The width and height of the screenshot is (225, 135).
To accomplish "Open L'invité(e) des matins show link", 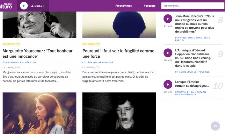I will [x=193, y=39].
